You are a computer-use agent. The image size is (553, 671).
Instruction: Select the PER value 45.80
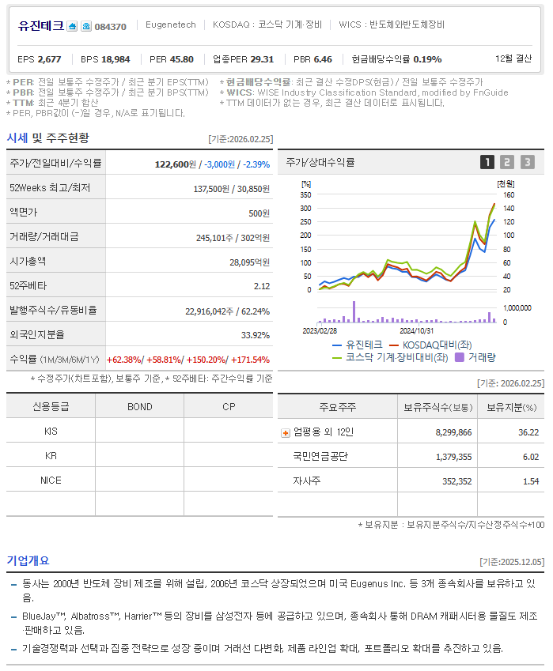[x=182, y=59]
